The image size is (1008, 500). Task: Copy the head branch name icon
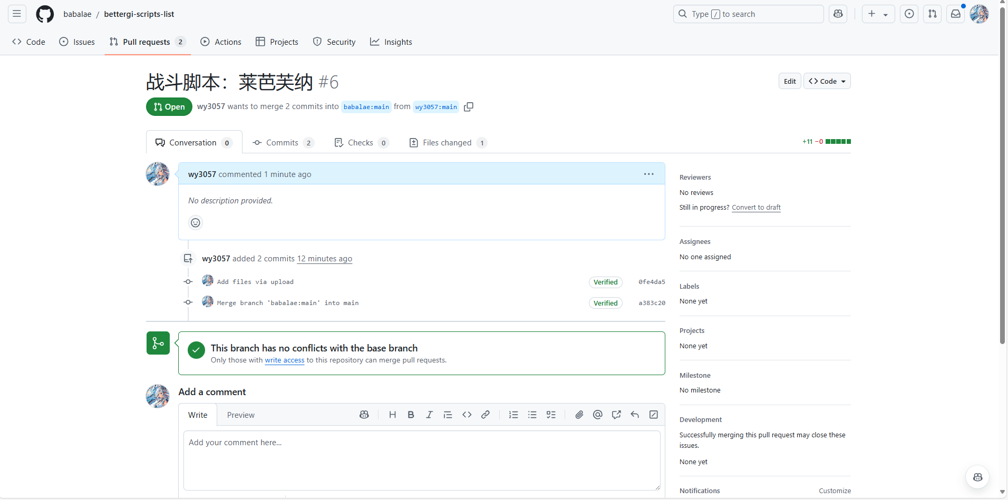468,107
